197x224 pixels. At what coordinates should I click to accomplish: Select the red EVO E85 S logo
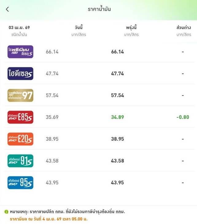coord(20,117)
